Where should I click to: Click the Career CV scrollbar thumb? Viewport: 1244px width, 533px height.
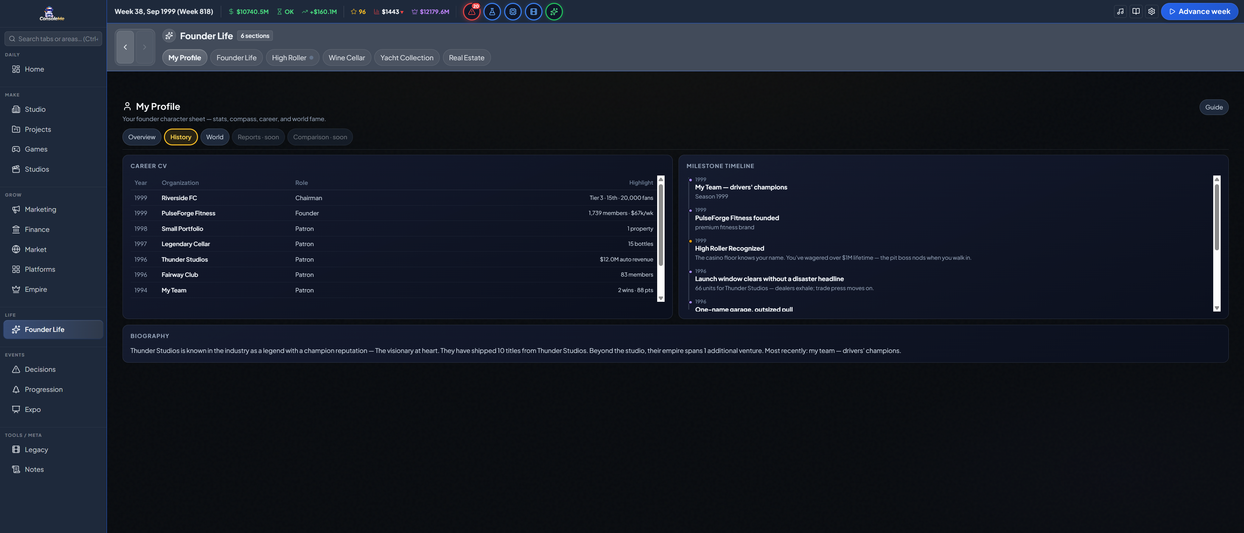click(661, 224)
